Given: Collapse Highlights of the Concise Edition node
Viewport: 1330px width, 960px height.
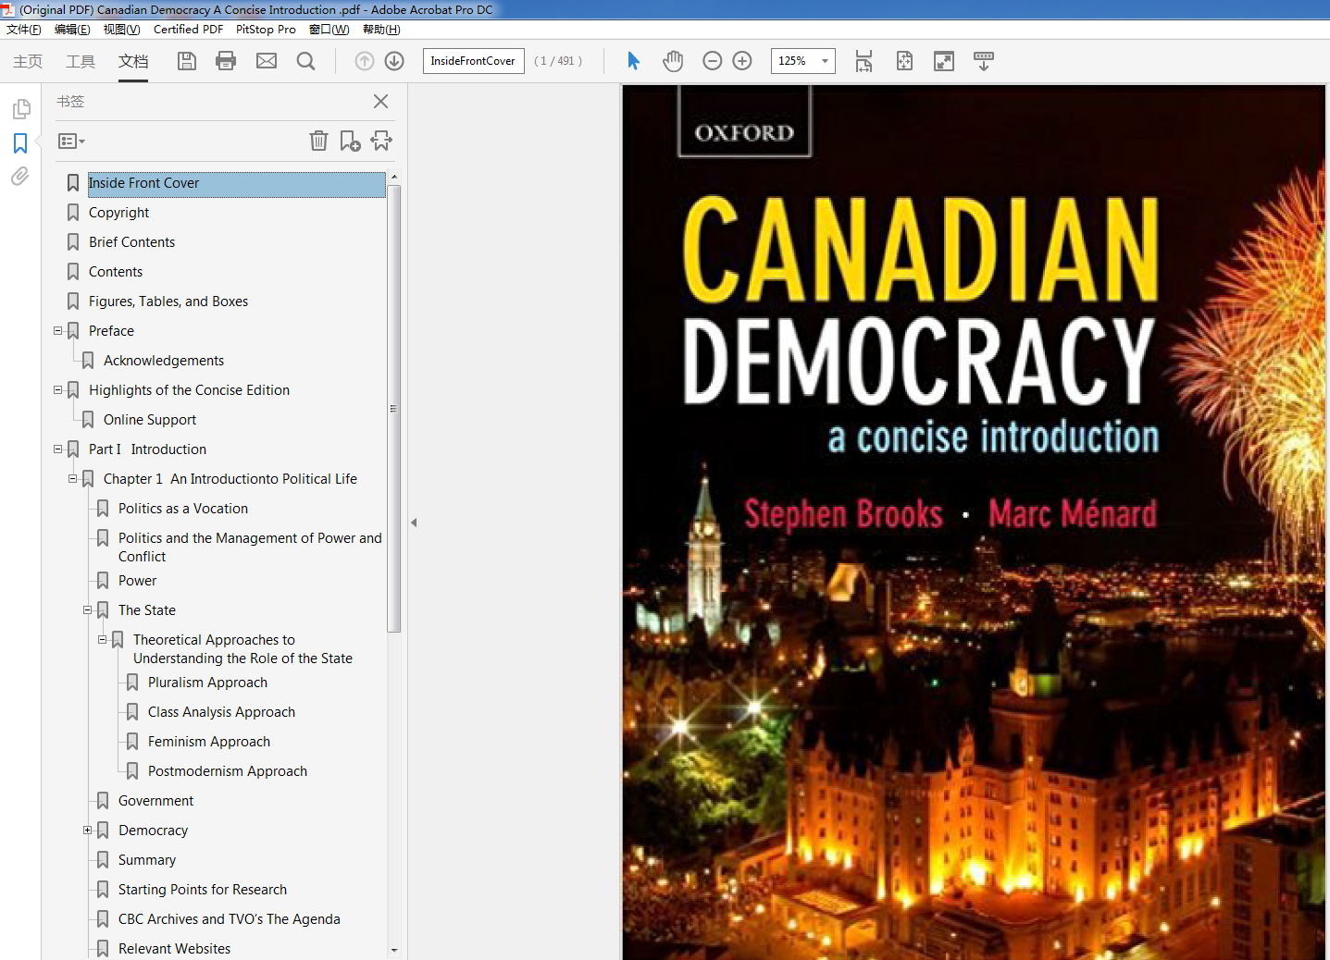Looking at the screenshot, I should (58, 389).
